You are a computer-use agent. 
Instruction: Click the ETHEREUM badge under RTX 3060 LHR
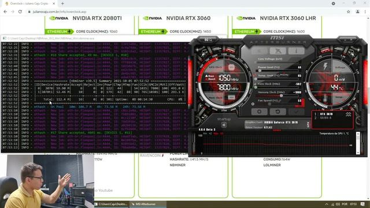pos(246,32)
